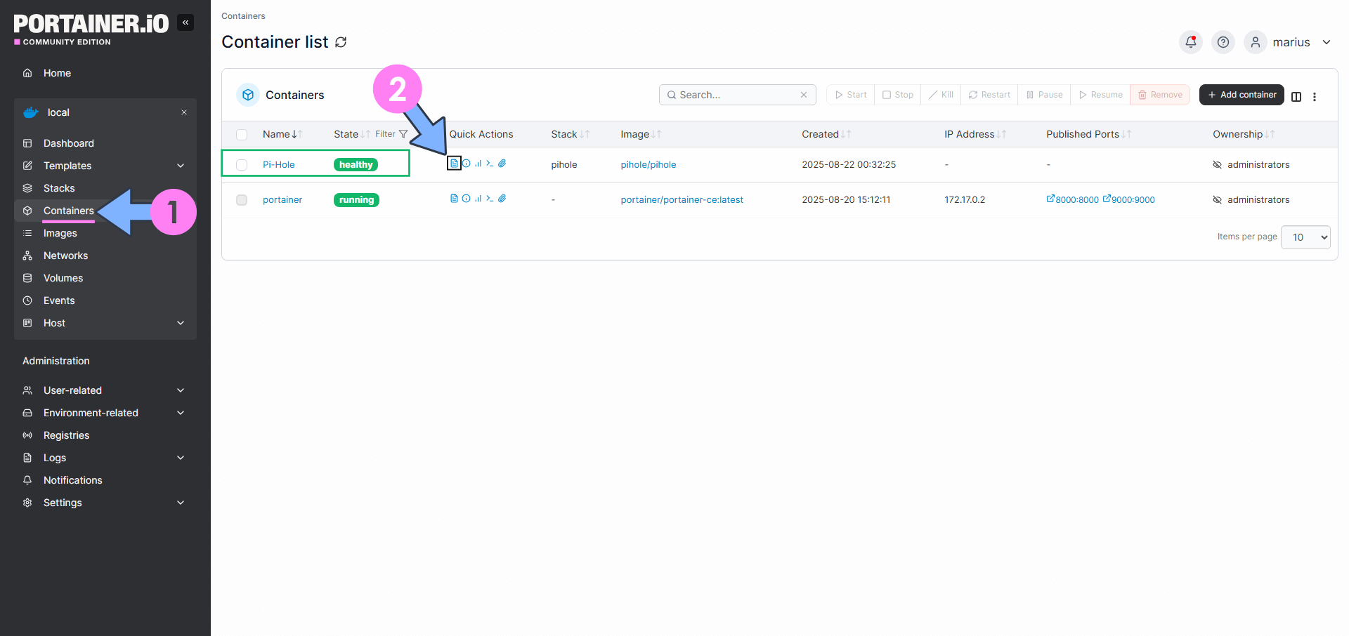1349x636 pixels.
Task: Click the Resume button
Action: tap(1100, 95)
